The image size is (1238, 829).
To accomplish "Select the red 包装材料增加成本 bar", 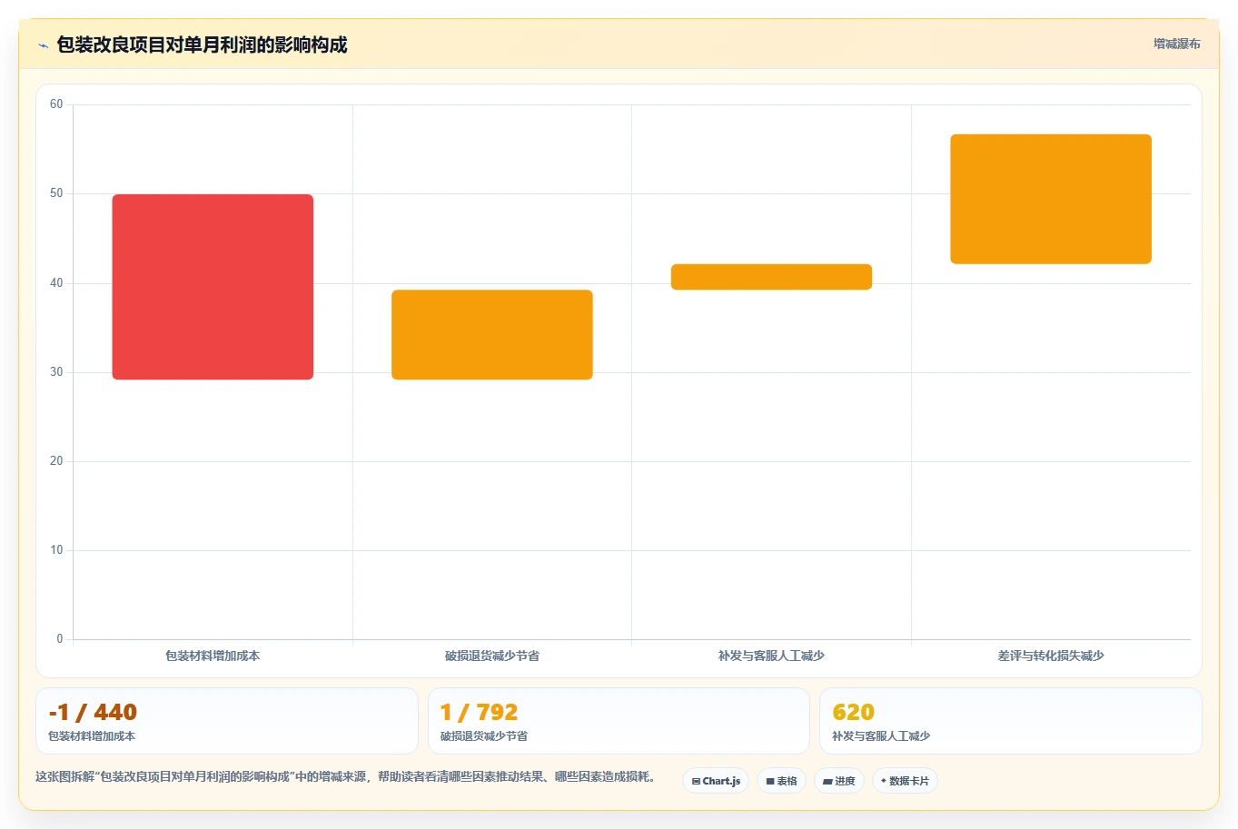I will pos(213,287).
